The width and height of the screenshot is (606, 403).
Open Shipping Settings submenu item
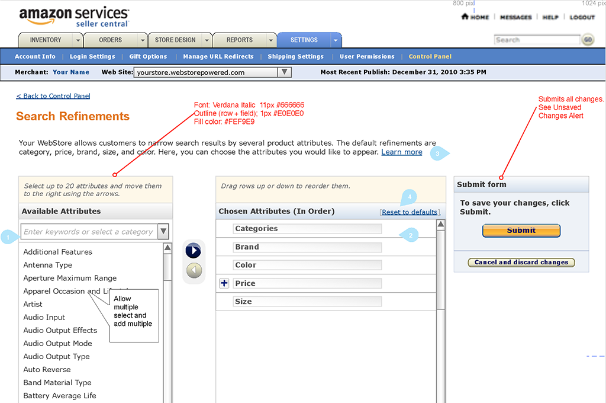(x=296, y=56)
